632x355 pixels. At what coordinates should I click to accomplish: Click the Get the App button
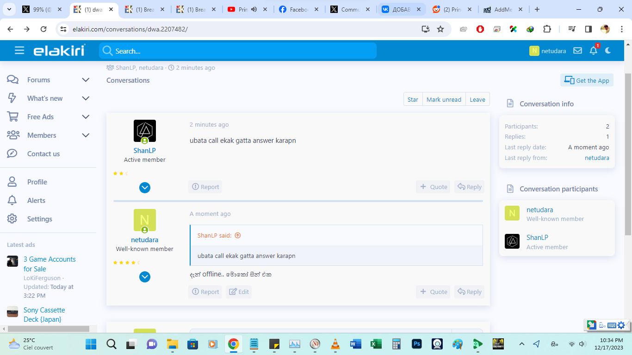click(x=587, y=80)
